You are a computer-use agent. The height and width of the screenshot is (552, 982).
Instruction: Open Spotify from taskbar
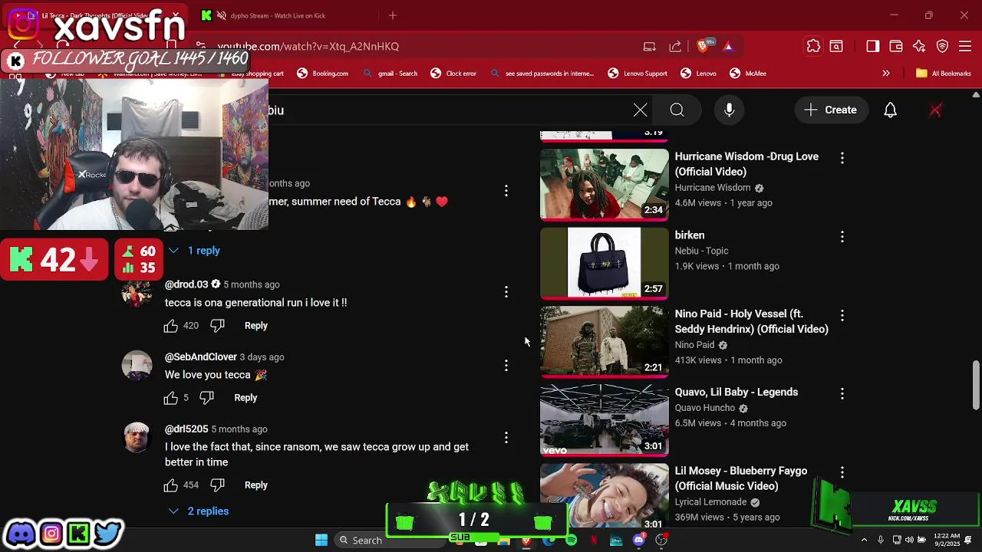(572, 540)
